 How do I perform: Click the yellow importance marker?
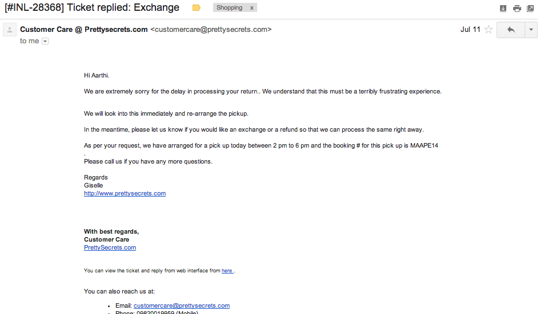click(197, 8)
